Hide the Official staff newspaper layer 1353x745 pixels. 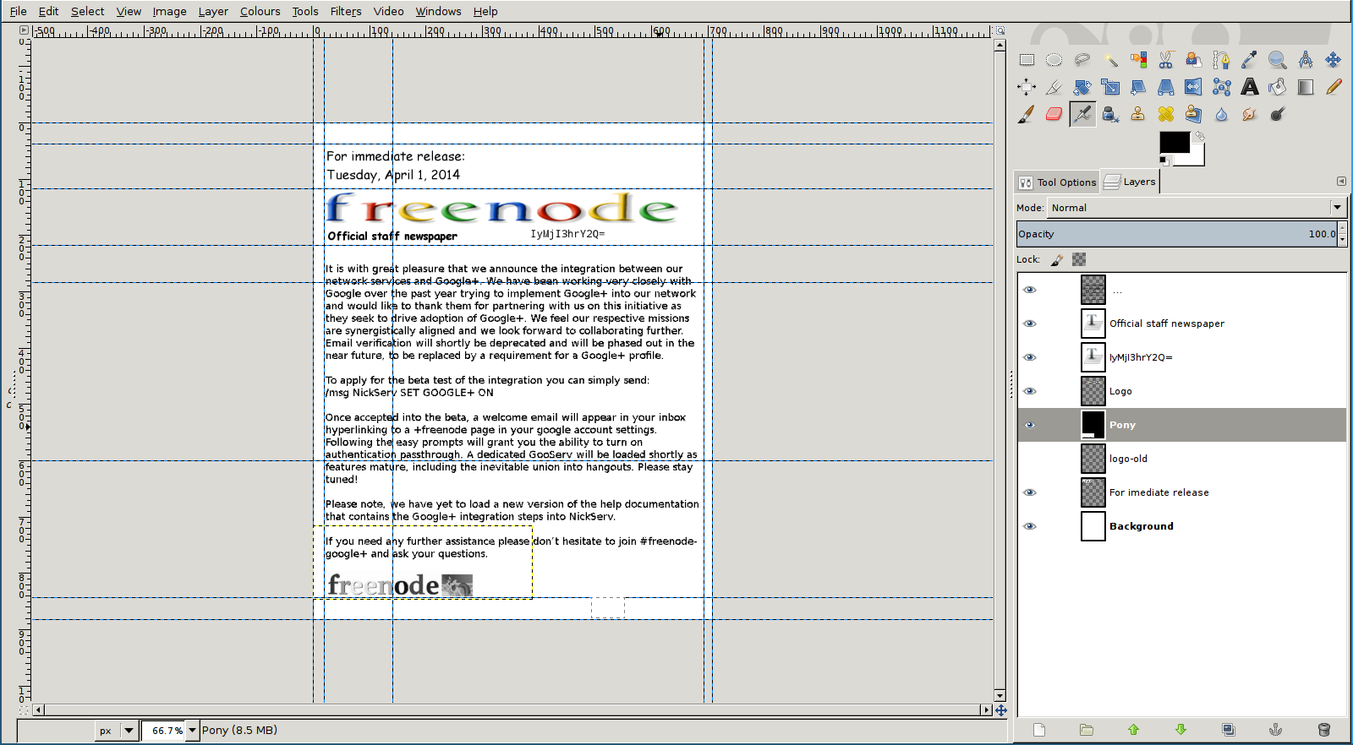coord(1029,324)
